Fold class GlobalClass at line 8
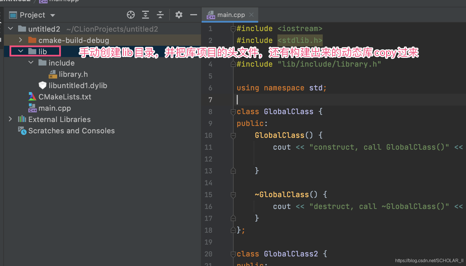This screenshot has height=266, width=466. point(233,112)
